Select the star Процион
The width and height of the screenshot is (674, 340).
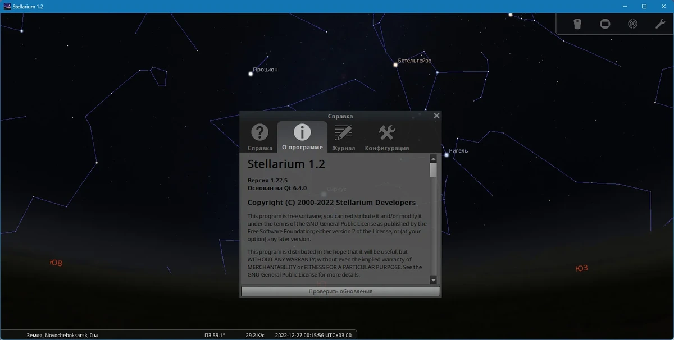[x=251, y=73]
